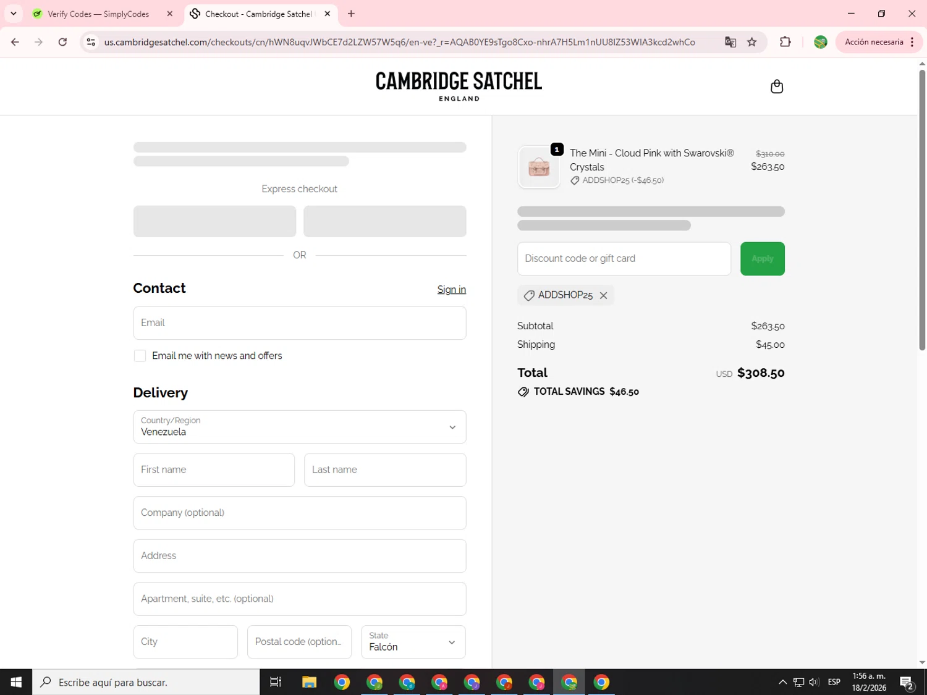Go forward in browser history
The height and width of the screenshot is (695, 927).
coord(38,42)
